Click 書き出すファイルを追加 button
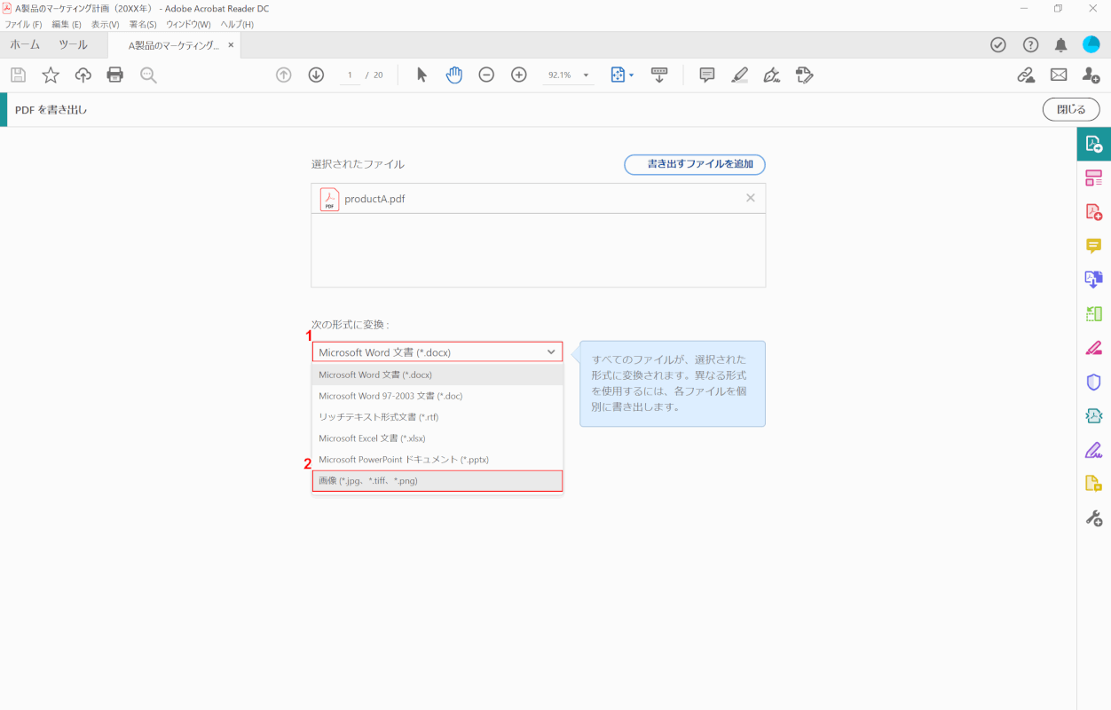Image resolution: width=1111 pixels, height=710 pixels. [694, 164]
